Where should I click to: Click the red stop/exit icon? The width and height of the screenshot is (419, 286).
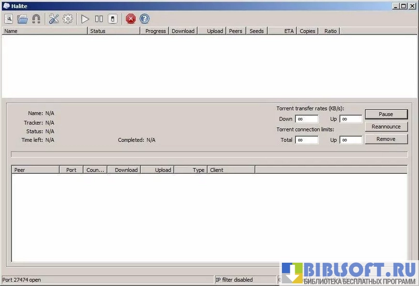pyautogui.click(x=130, y=19)
